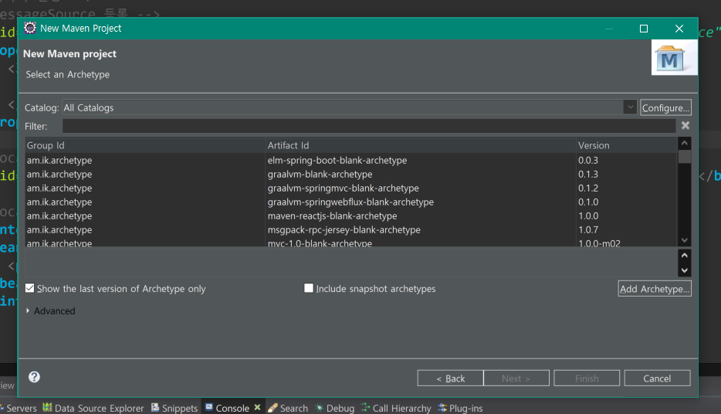Select graalvm-blank-archetype row
The width and height of the screenshot is (721, 414).
350,174
